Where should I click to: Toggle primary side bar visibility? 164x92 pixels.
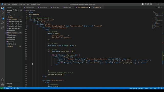(143, 4)
